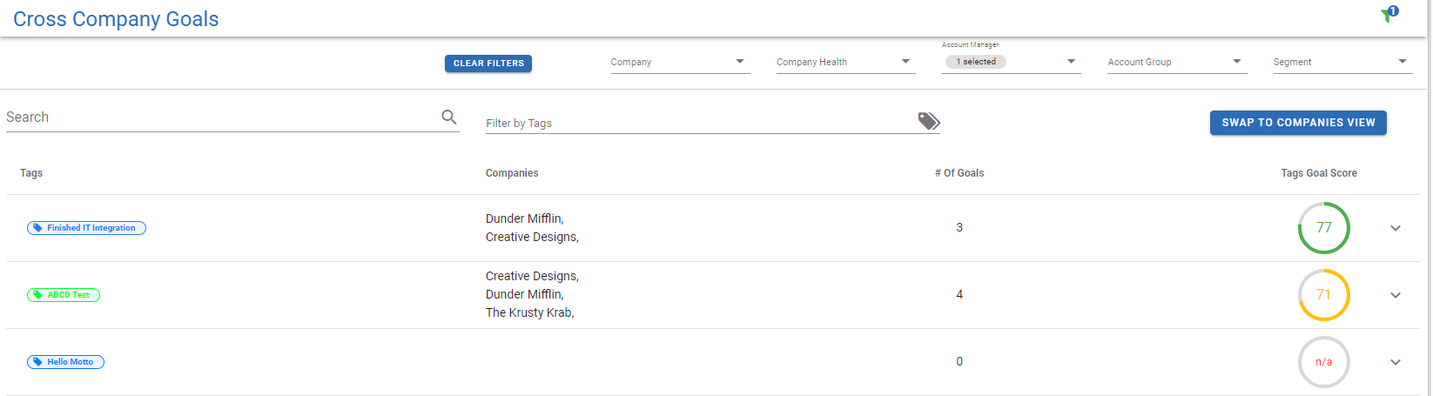Click the search magnifier icon

click(x=449, y=117)
